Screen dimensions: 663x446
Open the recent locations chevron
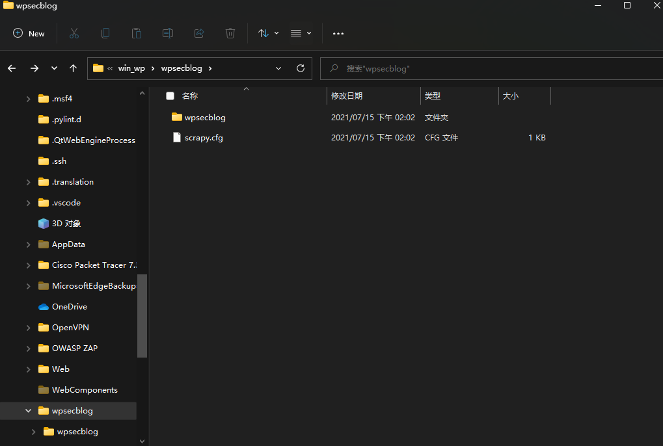pyautogui.click(x=54, y=68)
